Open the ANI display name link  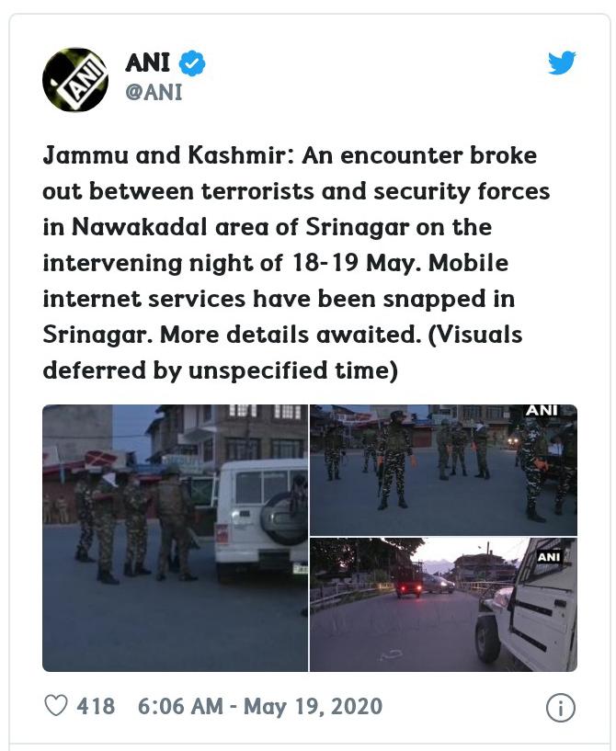click(x=147, y=63)
